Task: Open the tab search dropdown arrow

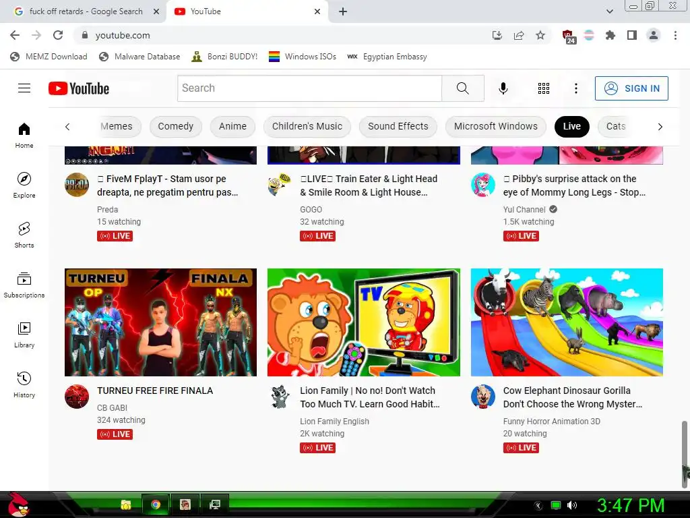Action: 609,11
